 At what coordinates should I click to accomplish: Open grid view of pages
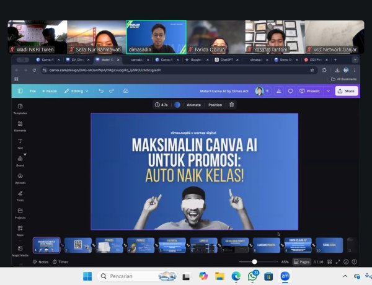pos(330,261)
